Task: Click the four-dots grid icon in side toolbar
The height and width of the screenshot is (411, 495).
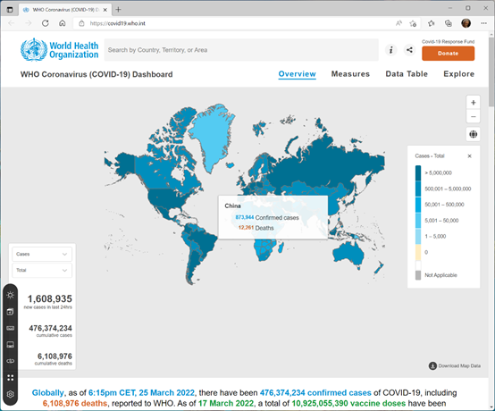Action: pos(11,378)
